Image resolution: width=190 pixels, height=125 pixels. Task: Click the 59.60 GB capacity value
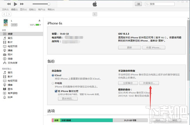[64, 34]
